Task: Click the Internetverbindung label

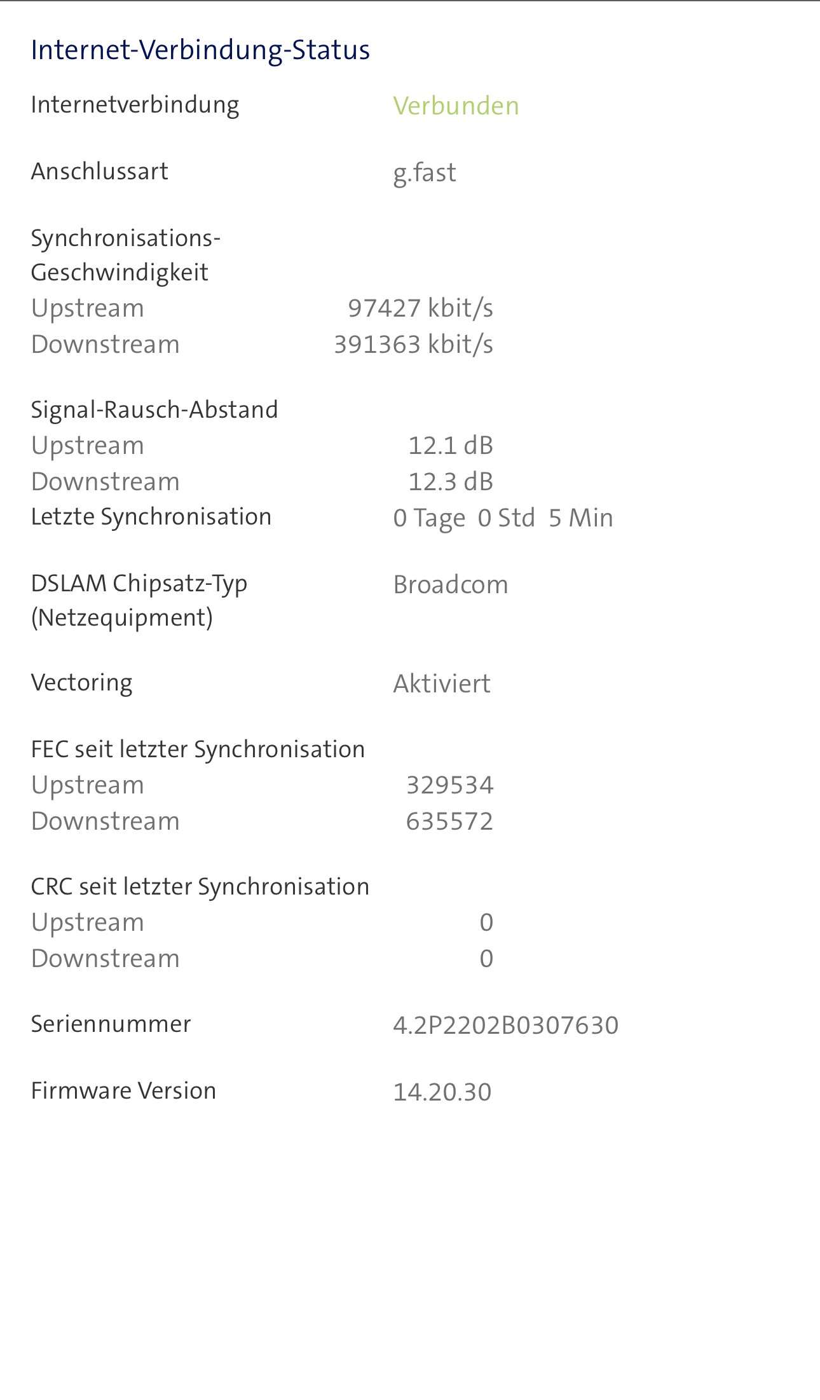Action: click(135, 105)
